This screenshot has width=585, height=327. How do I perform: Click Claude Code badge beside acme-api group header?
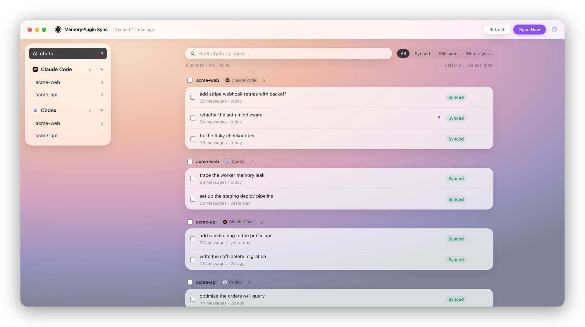point(238,222)
